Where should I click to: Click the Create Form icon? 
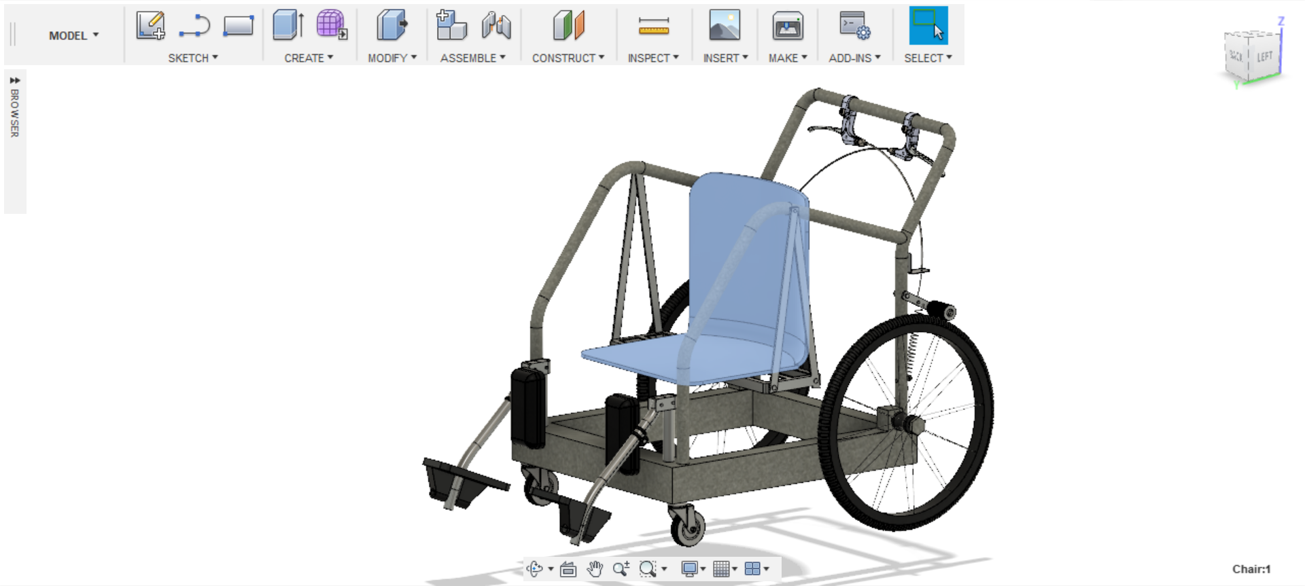point(332,24)
